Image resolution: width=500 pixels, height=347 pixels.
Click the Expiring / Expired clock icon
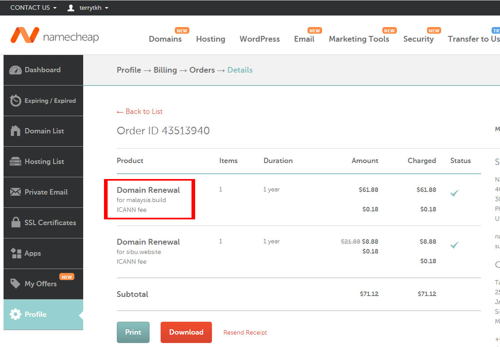pyautogui.click(x=15, y=100)
